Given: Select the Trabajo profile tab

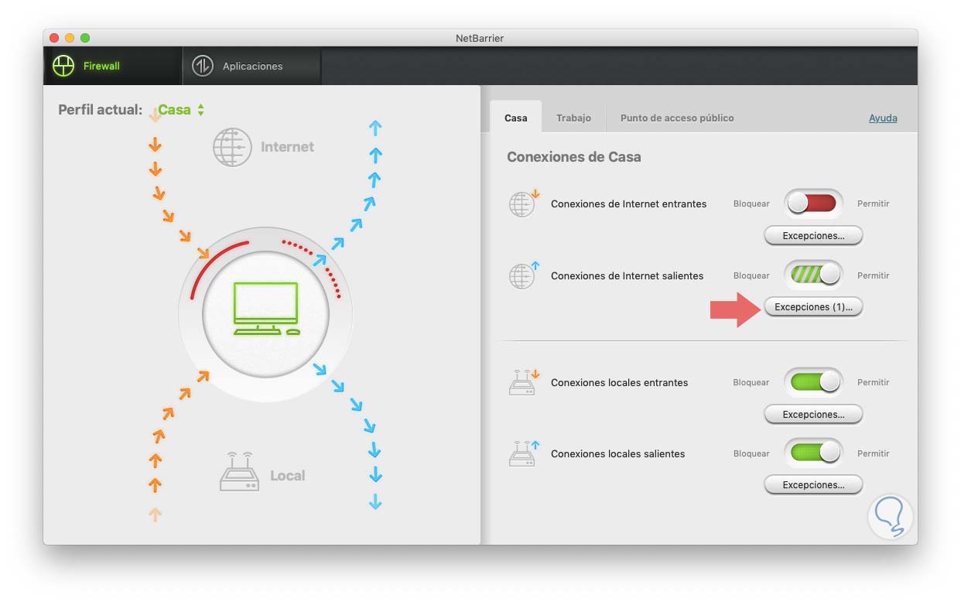Looking at the screenshot, I should click(x=573, y=118).
